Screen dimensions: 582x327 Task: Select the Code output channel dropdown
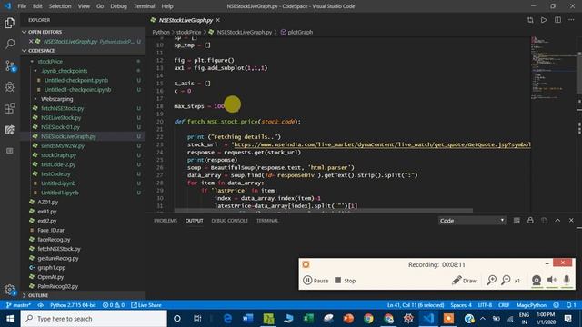pos(472,221)
